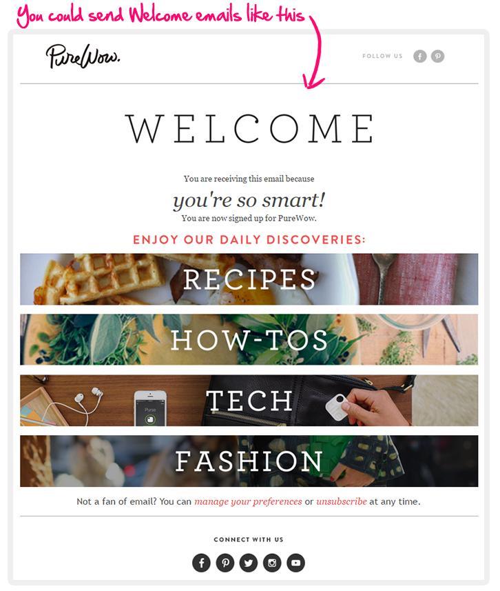500x591 pixels.
Task: Open the Pinterest icon under Connect With Us
Action: tap(225, 563)
